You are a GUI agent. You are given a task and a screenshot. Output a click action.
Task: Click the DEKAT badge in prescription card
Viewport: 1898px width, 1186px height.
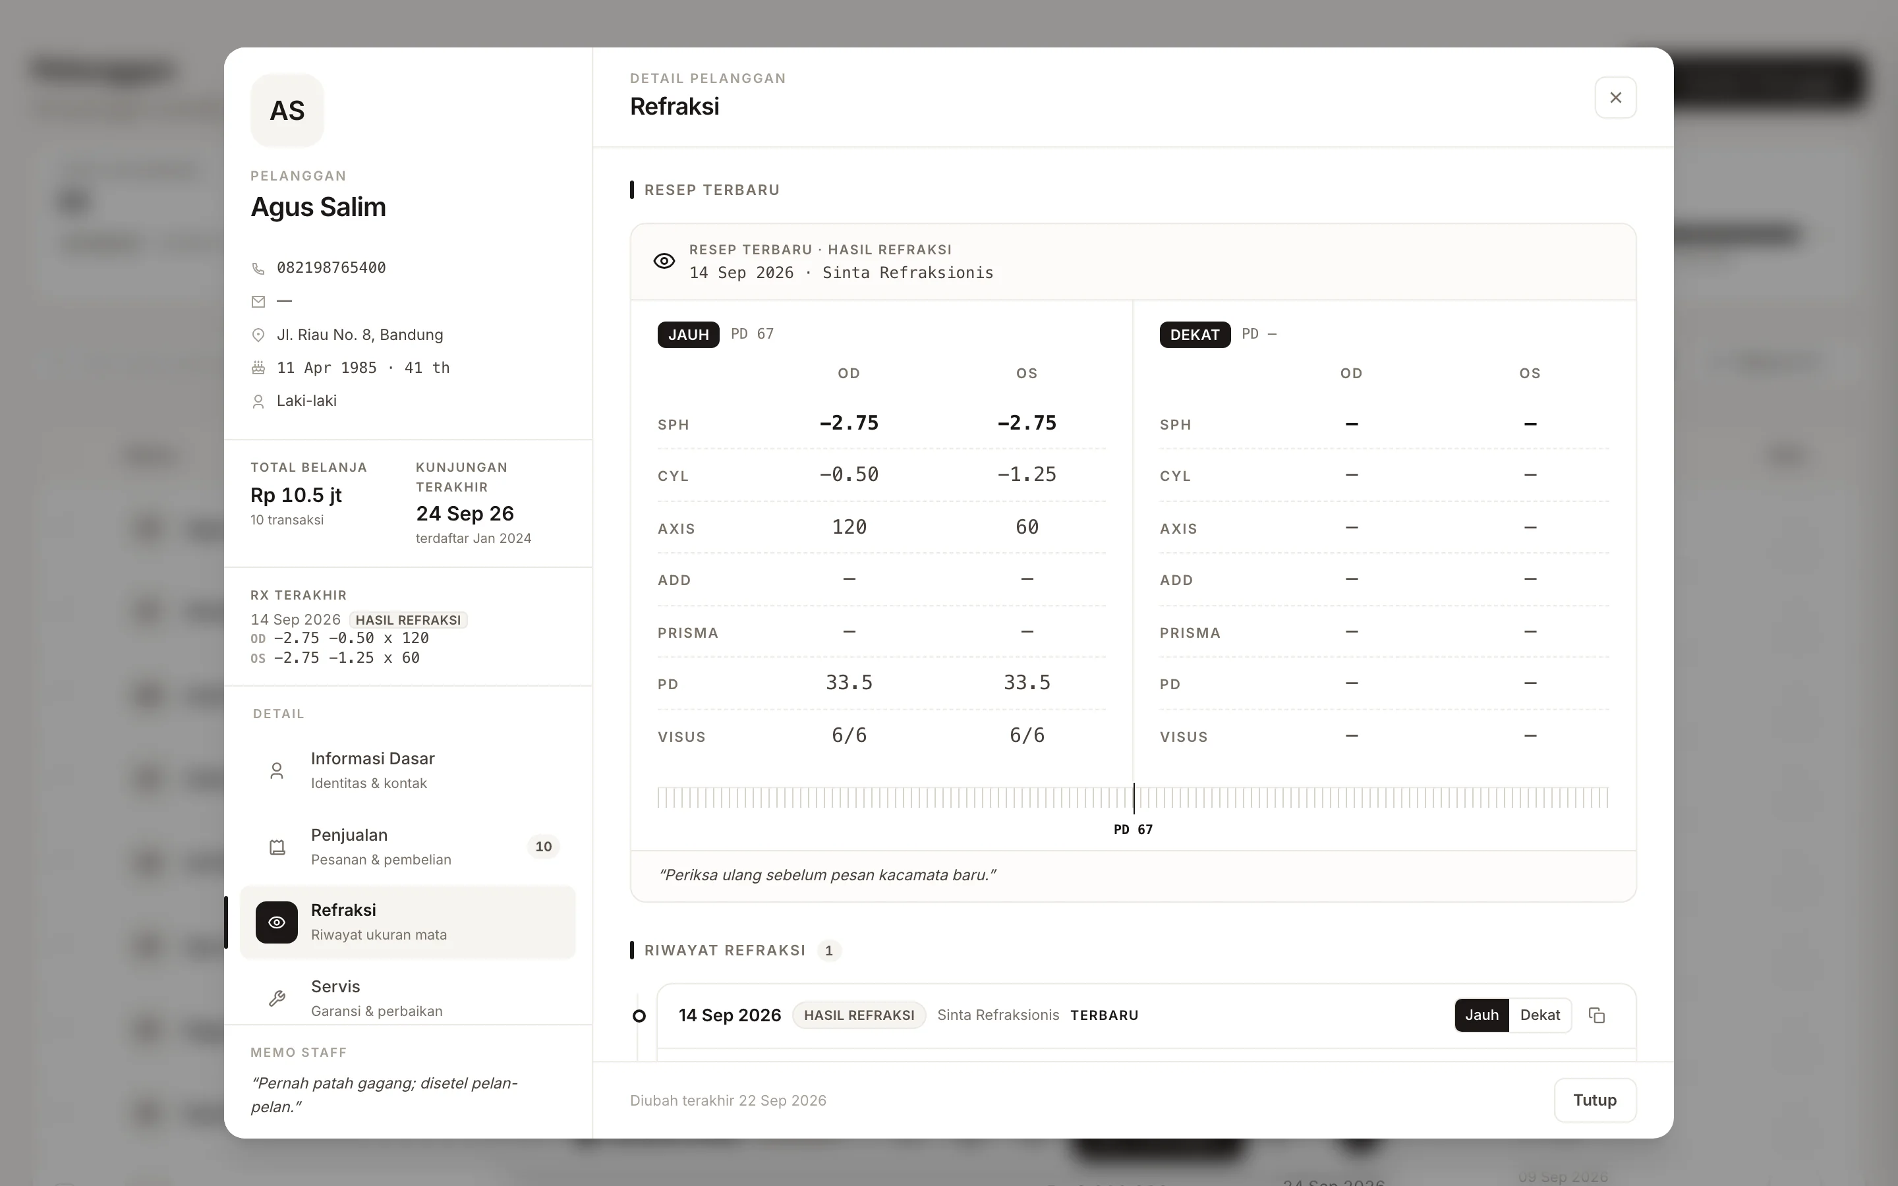click(1194, 334)
